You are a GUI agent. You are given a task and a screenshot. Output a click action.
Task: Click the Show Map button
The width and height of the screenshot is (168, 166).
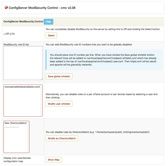pyautogui.click(x=54, y=160)
